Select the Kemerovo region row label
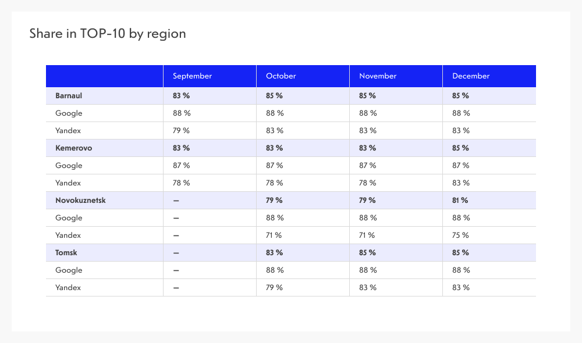Screen dimensions: 582x343 click(73, 148)
